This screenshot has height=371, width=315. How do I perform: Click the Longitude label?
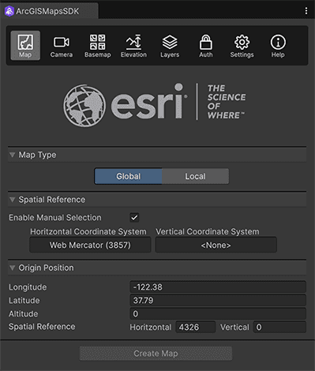28,287
